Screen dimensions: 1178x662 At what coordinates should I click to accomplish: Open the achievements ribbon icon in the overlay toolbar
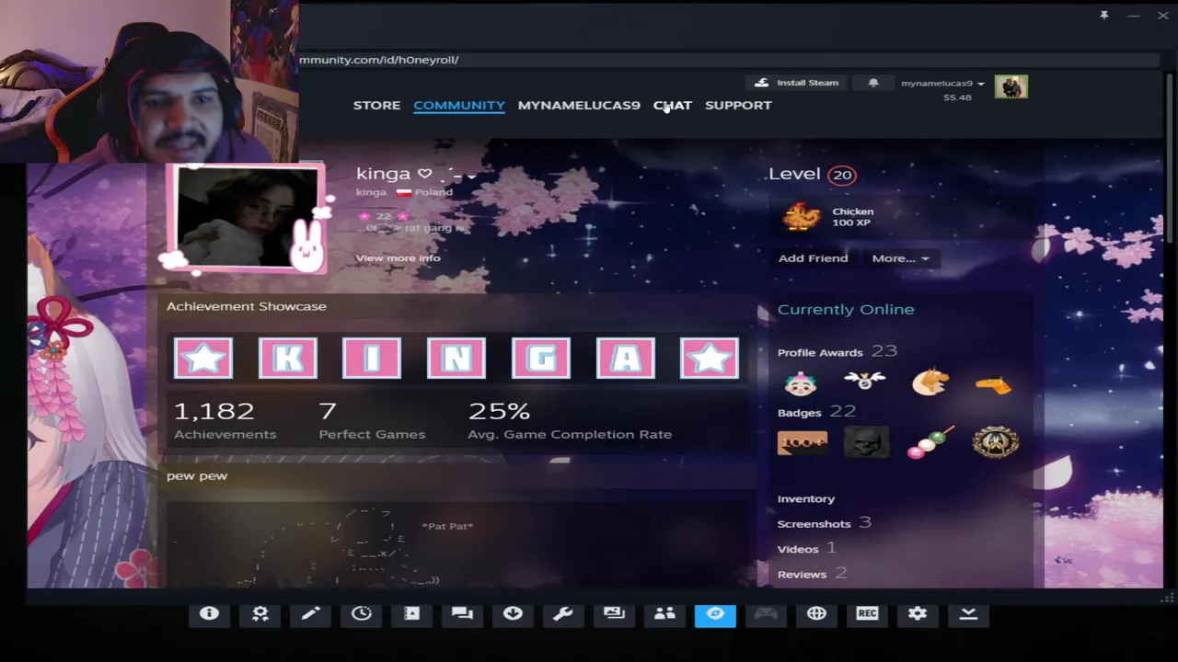260,614
